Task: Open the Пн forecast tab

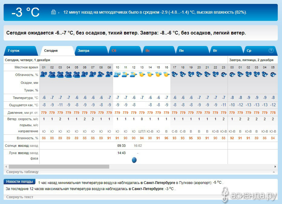Action: click(x=193, y=51)
